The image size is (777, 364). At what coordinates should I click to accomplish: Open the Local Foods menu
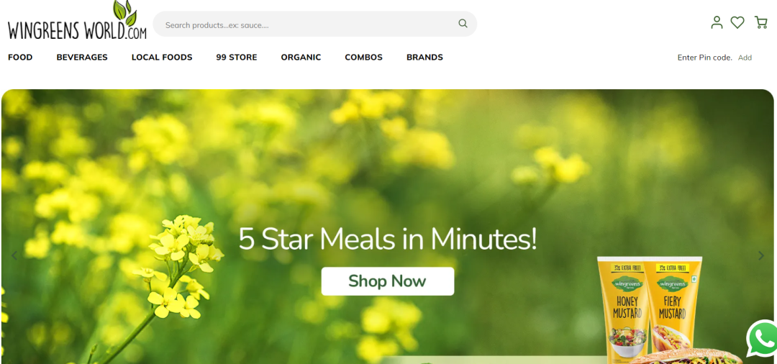point(162,58)
